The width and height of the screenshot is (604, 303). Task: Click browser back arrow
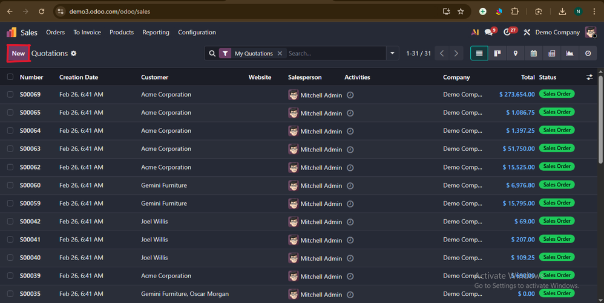[10, 11]
